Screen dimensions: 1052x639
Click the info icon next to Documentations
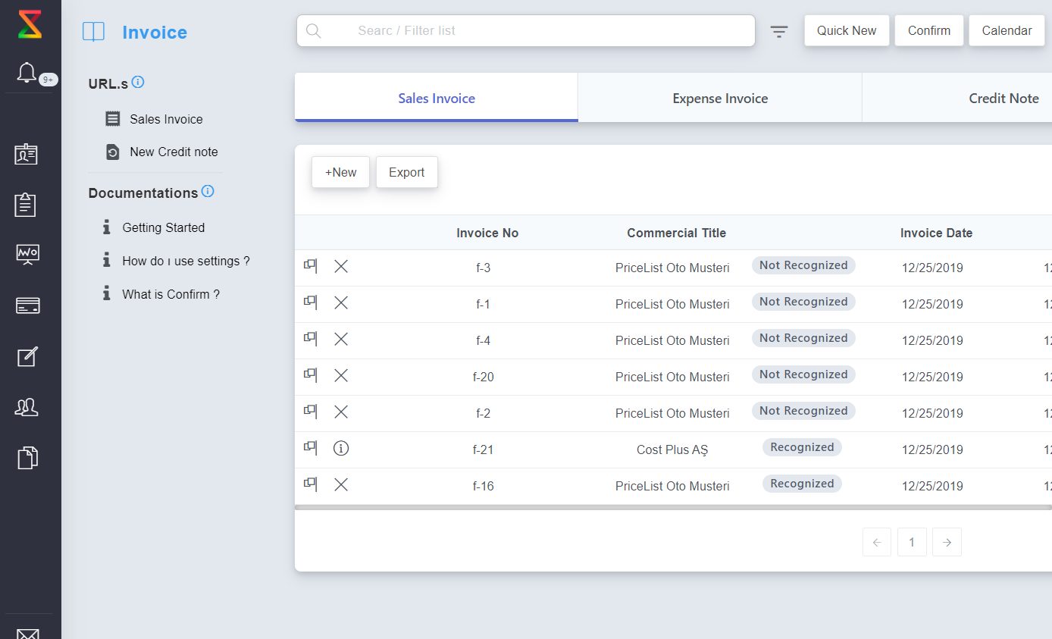click(x=208, y=192)
